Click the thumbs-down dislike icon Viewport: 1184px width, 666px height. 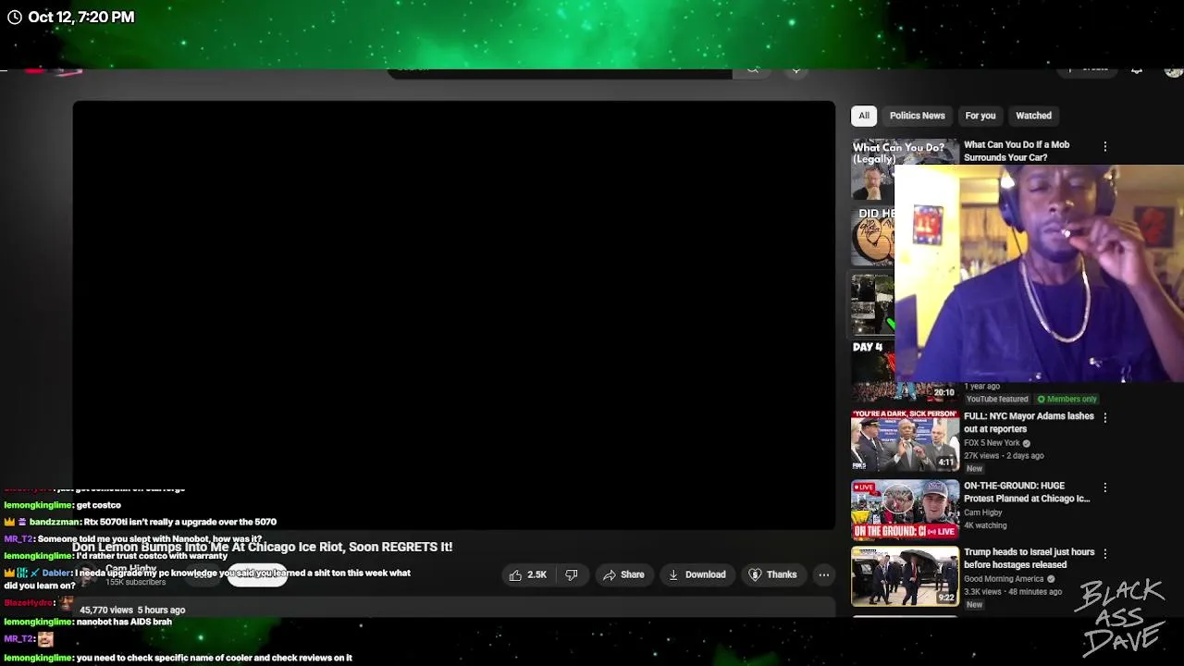572,574
